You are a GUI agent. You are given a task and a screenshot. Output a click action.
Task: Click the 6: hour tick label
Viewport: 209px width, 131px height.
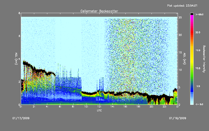pos(60,107)
